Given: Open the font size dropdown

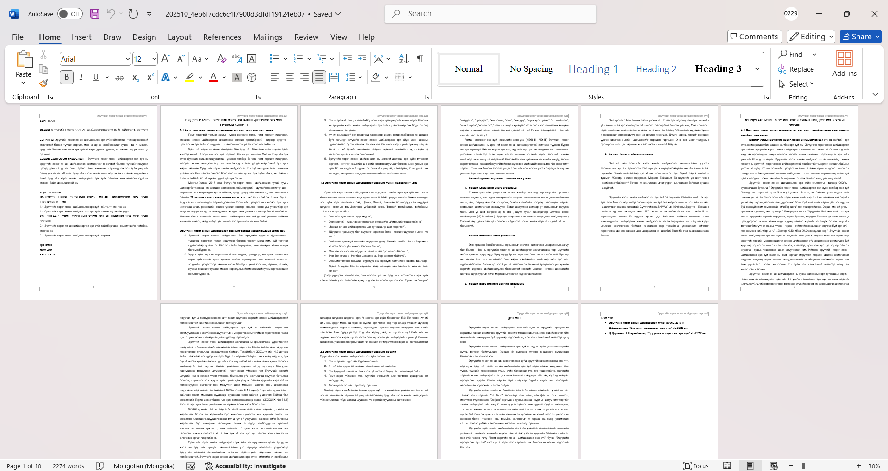Looking at the screenshot, I should pyautogui.click(x=154, y=59).
